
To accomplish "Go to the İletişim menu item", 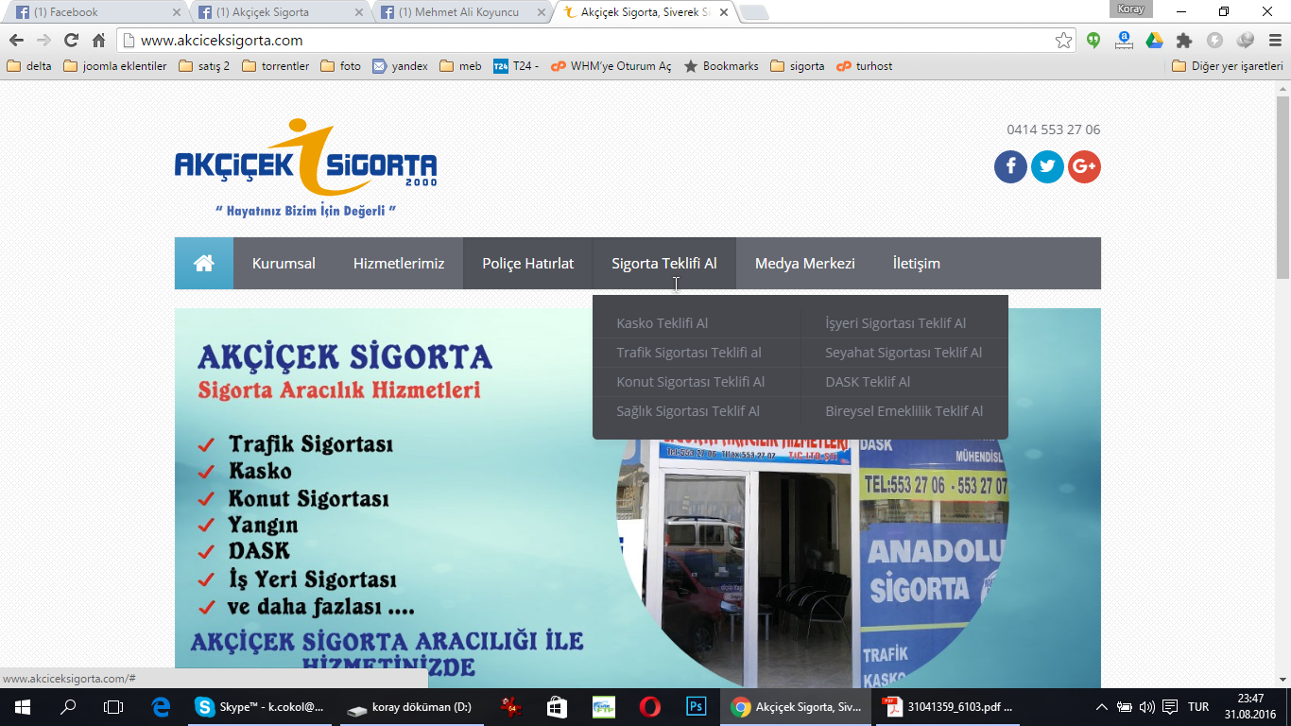I will pyautogui.click(x=917, y=263).
